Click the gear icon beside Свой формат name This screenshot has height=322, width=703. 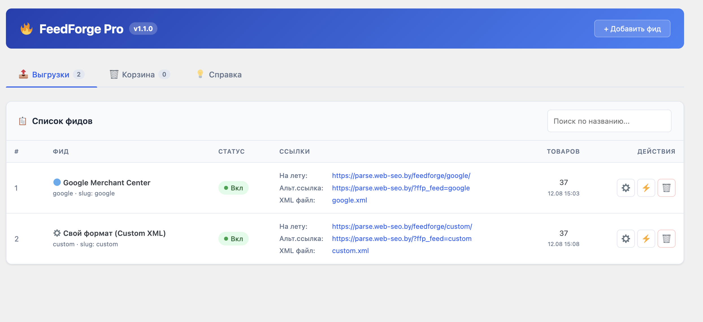(57, 233)
